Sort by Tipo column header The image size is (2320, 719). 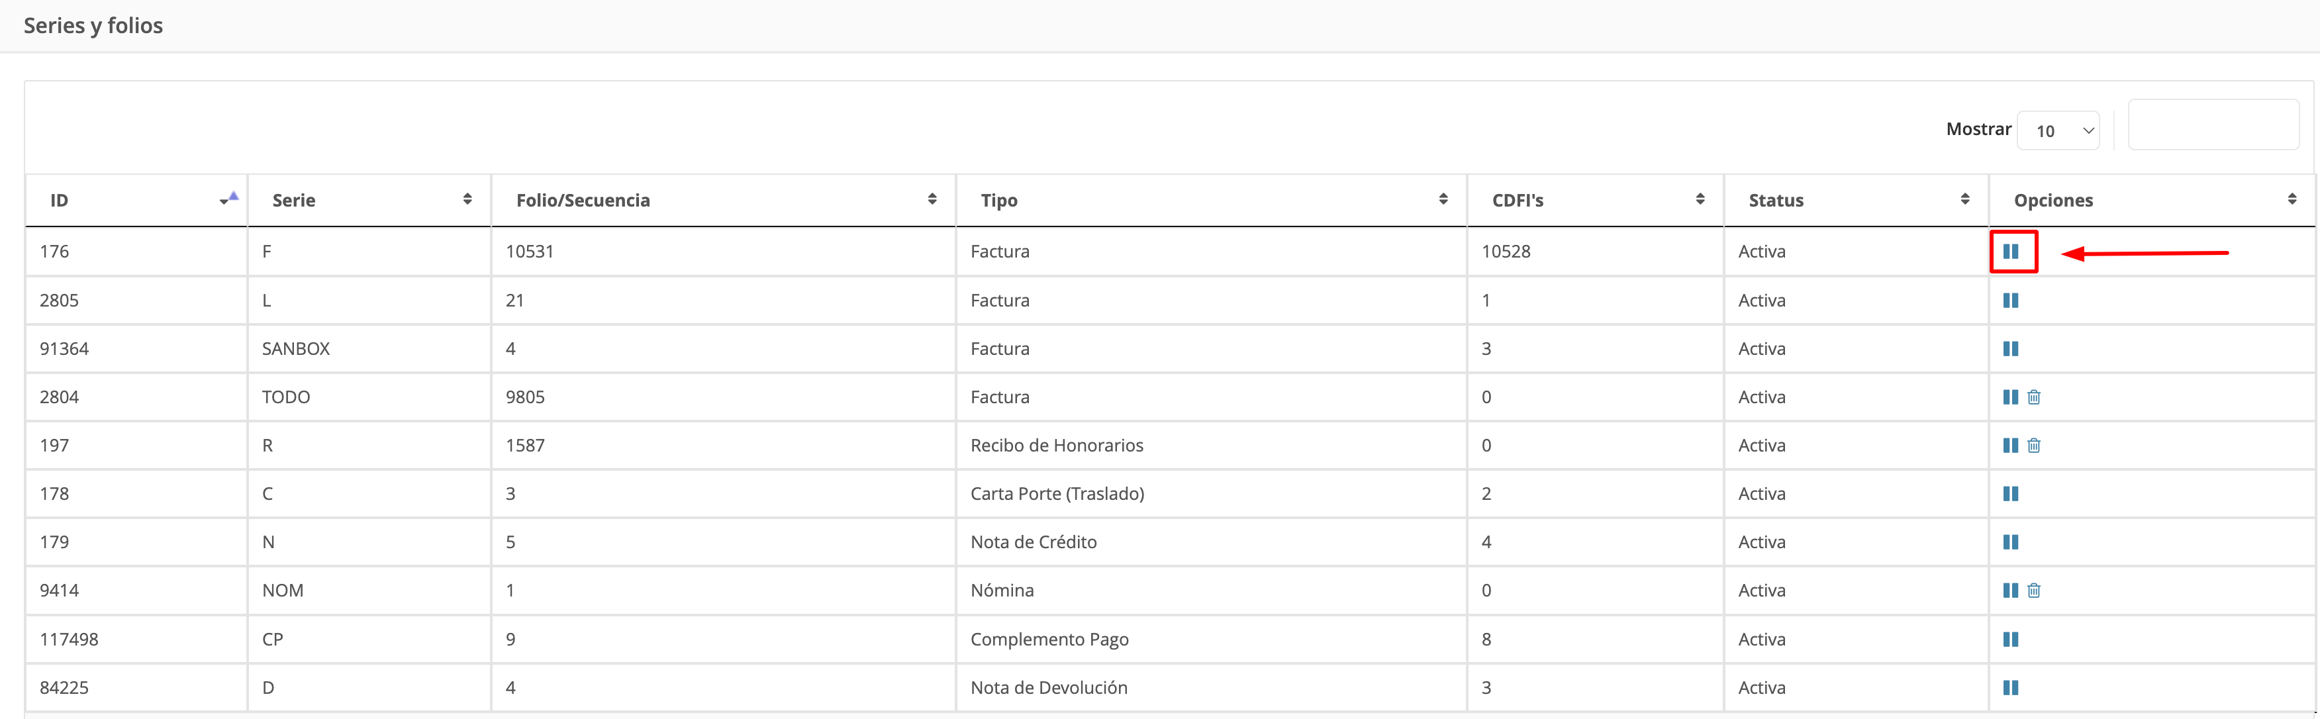[1212, 200]
